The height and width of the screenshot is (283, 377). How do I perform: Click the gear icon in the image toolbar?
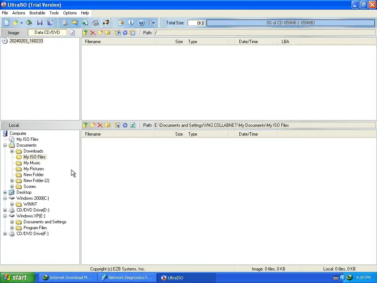[x=125, y=33]
